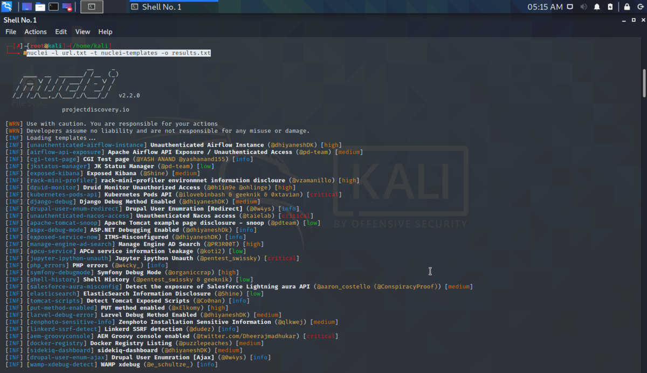Image resolution: width=647 pixels, height=373 pixels.
Task: Click the muted volume icon
Action: [x=584, y=7]
